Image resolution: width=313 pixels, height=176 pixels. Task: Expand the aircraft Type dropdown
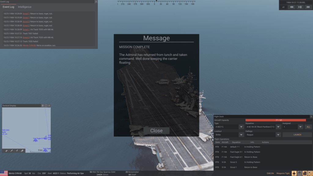241,127
